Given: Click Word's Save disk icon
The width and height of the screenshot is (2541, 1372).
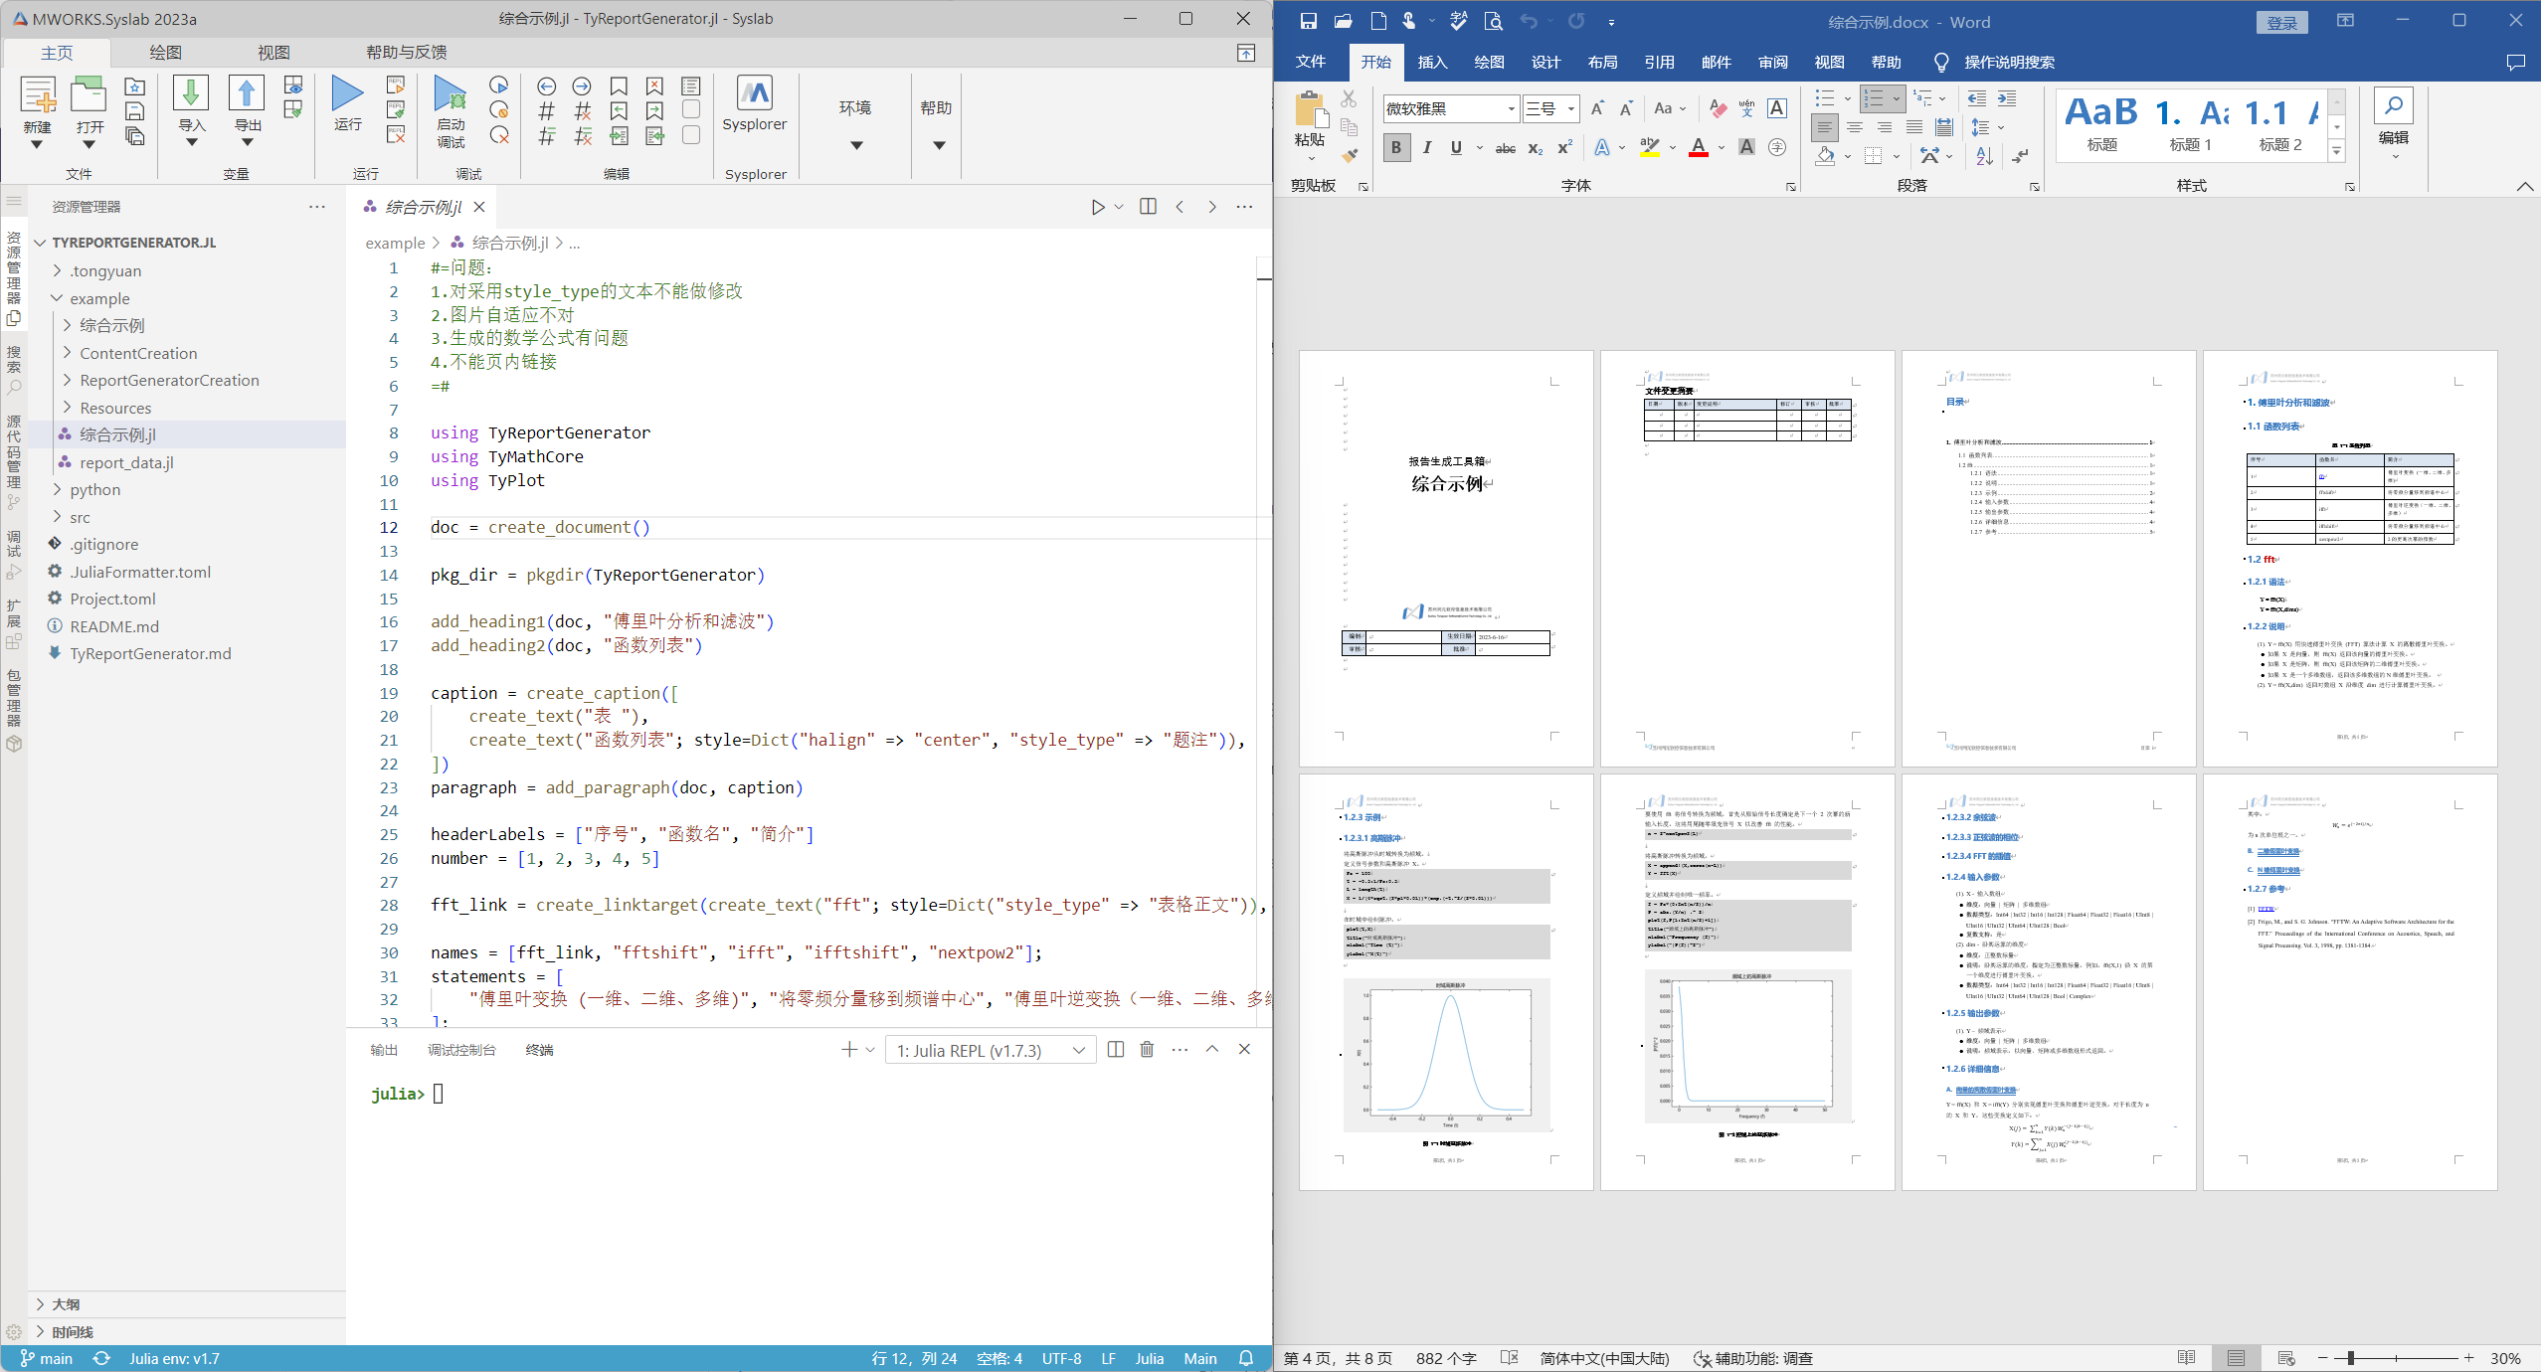Looking at the screenshot, I should 1308,21.
